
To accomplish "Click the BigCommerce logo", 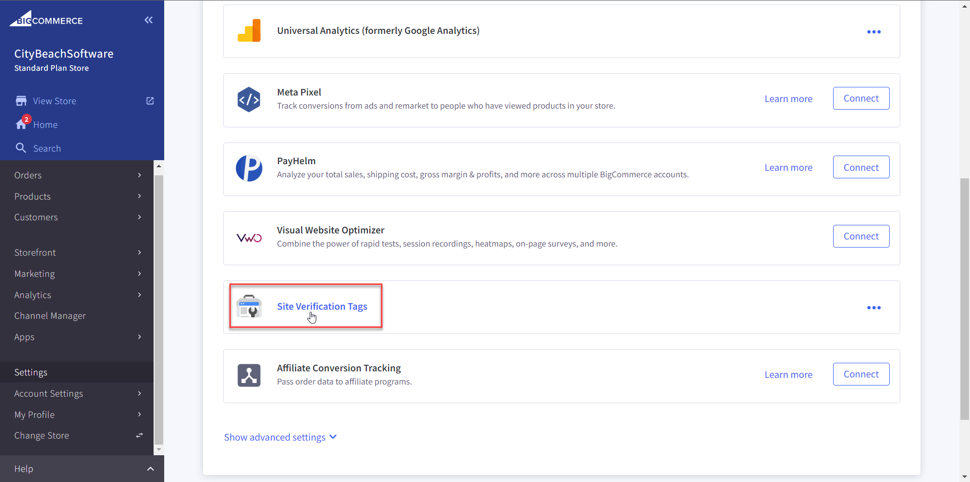I will (46, 19).
